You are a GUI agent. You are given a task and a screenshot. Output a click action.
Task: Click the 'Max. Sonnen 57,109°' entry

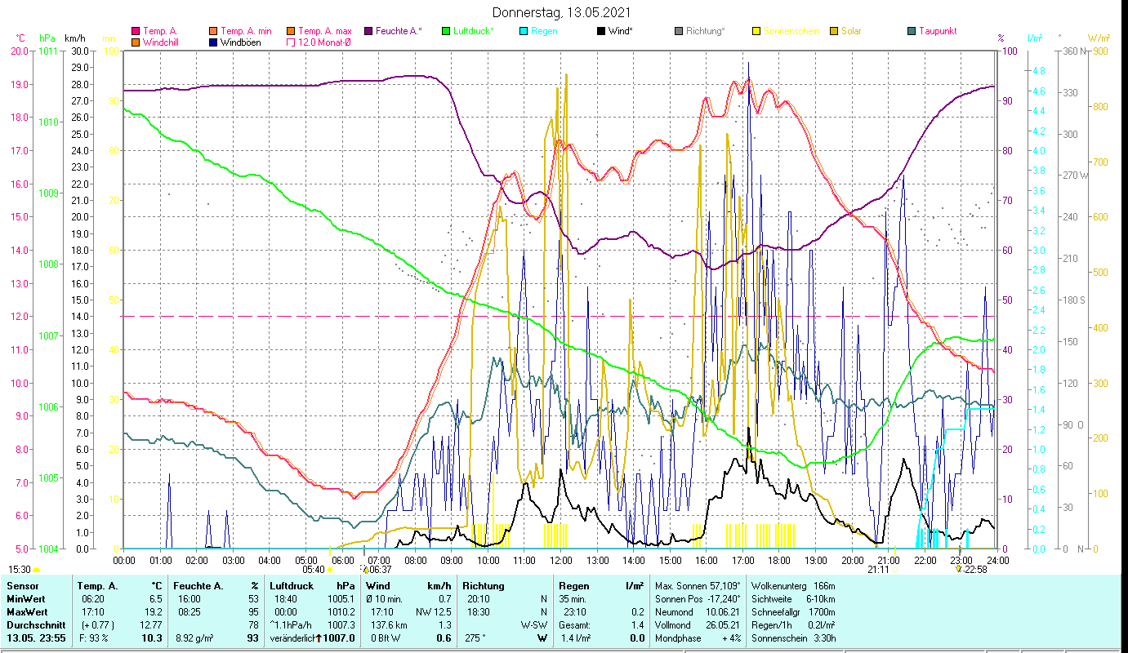point(697,586)
